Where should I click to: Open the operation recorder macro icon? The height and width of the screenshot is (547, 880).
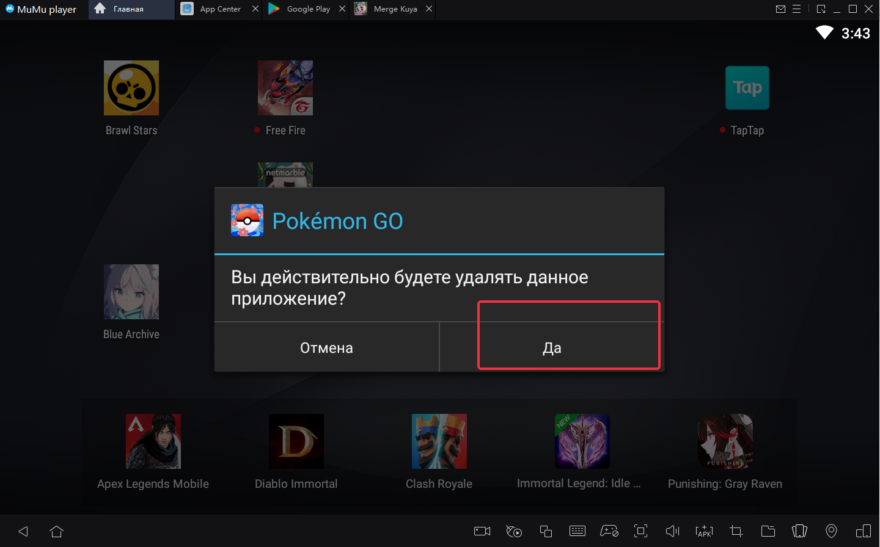(x=514, y=531)
